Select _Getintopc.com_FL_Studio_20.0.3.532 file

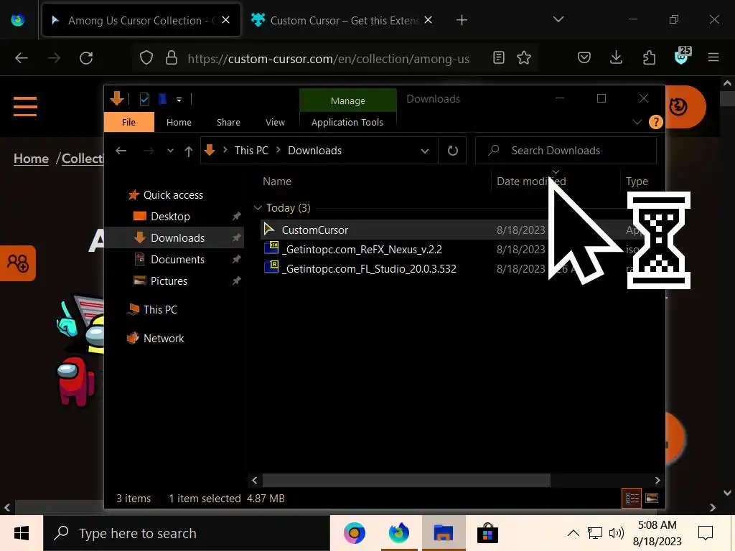click(x=369, y=268)
